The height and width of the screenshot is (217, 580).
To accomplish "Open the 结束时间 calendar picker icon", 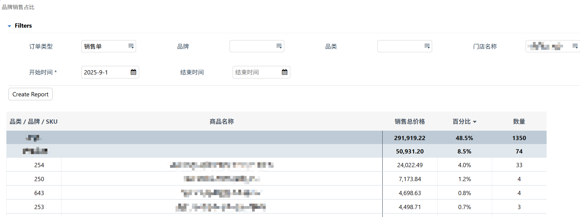I will [x=285, y=72].
